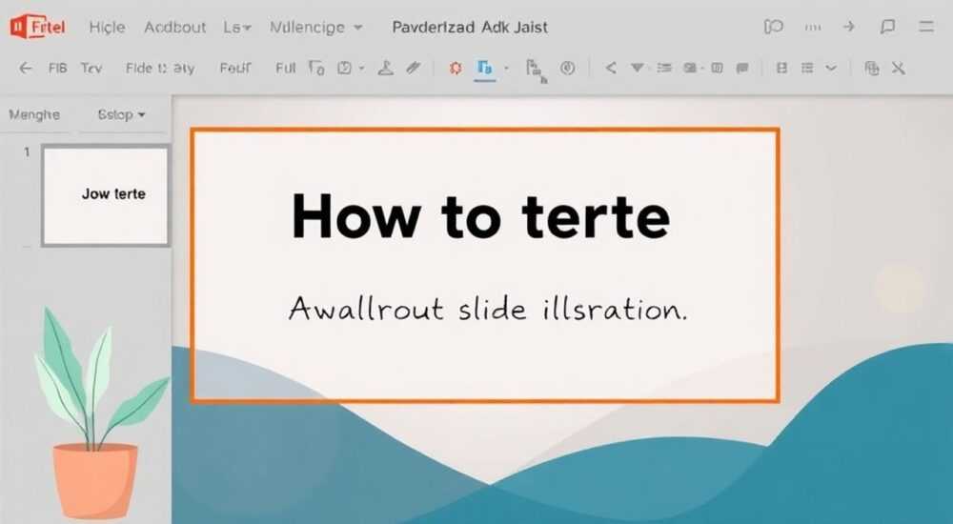Expand the chevron after the bulleted list icon

coord(831,68)
